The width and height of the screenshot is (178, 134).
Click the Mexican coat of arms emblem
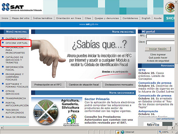170,8
